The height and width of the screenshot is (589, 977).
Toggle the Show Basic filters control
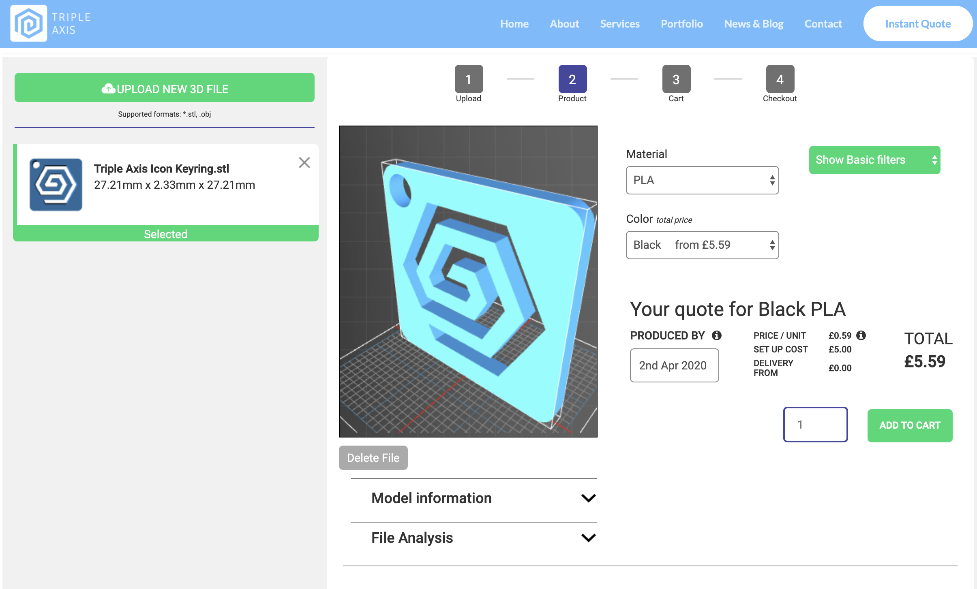(x=874, y=160)
